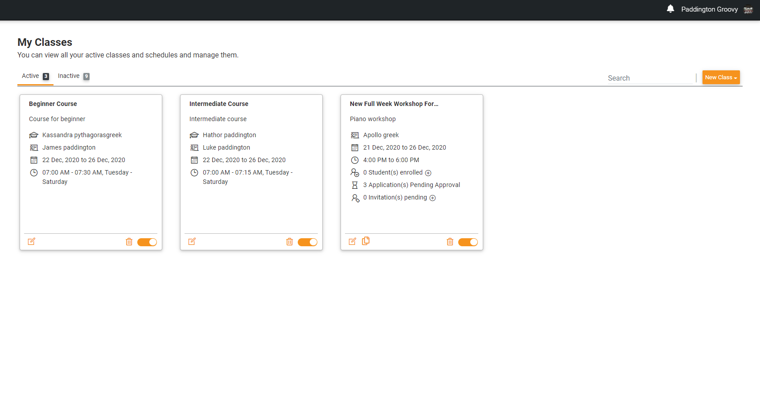Select text Hathor paddington

(x=229, y=135)
